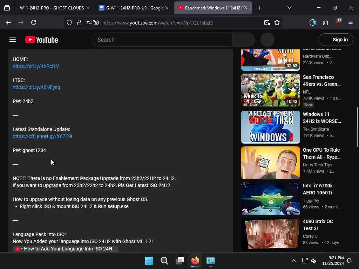Image resolution: width=359 pixels, height=269 pixels.
Task: Open the notifications bell in the taskbar
Action: [350, 261]
